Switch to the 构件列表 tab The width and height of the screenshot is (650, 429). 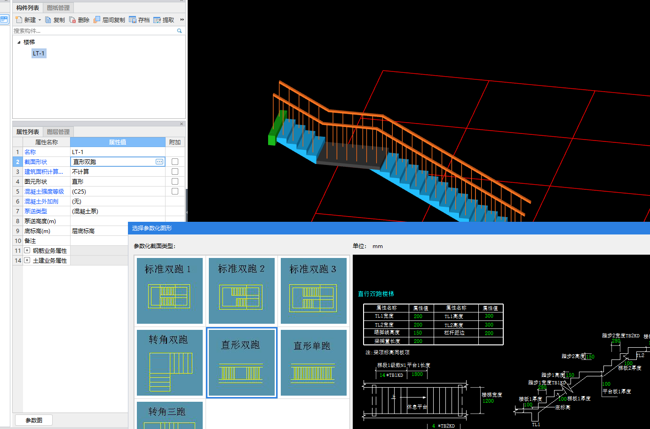click(x=28, y=8)
